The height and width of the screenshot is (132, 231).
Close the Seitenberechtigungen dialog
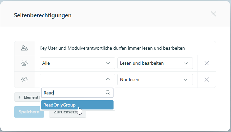point(213,14)
